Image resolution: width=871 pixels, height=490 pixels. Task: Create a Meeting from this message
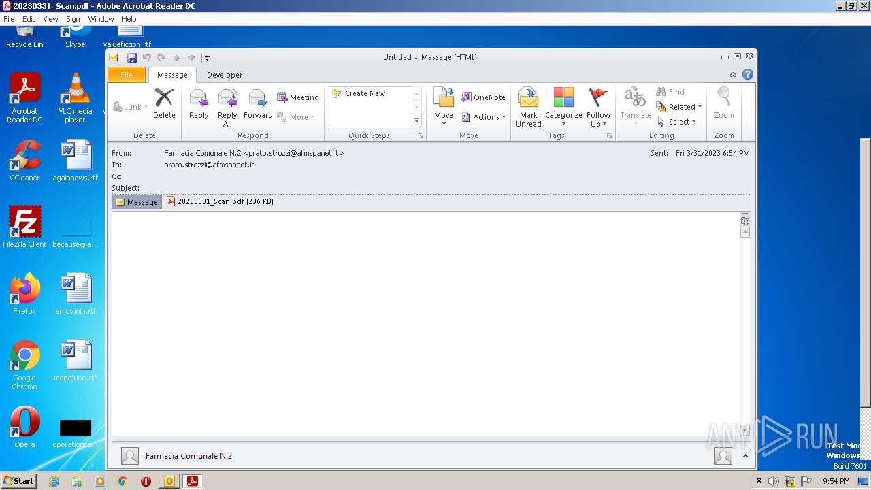[x=298, y=97]
